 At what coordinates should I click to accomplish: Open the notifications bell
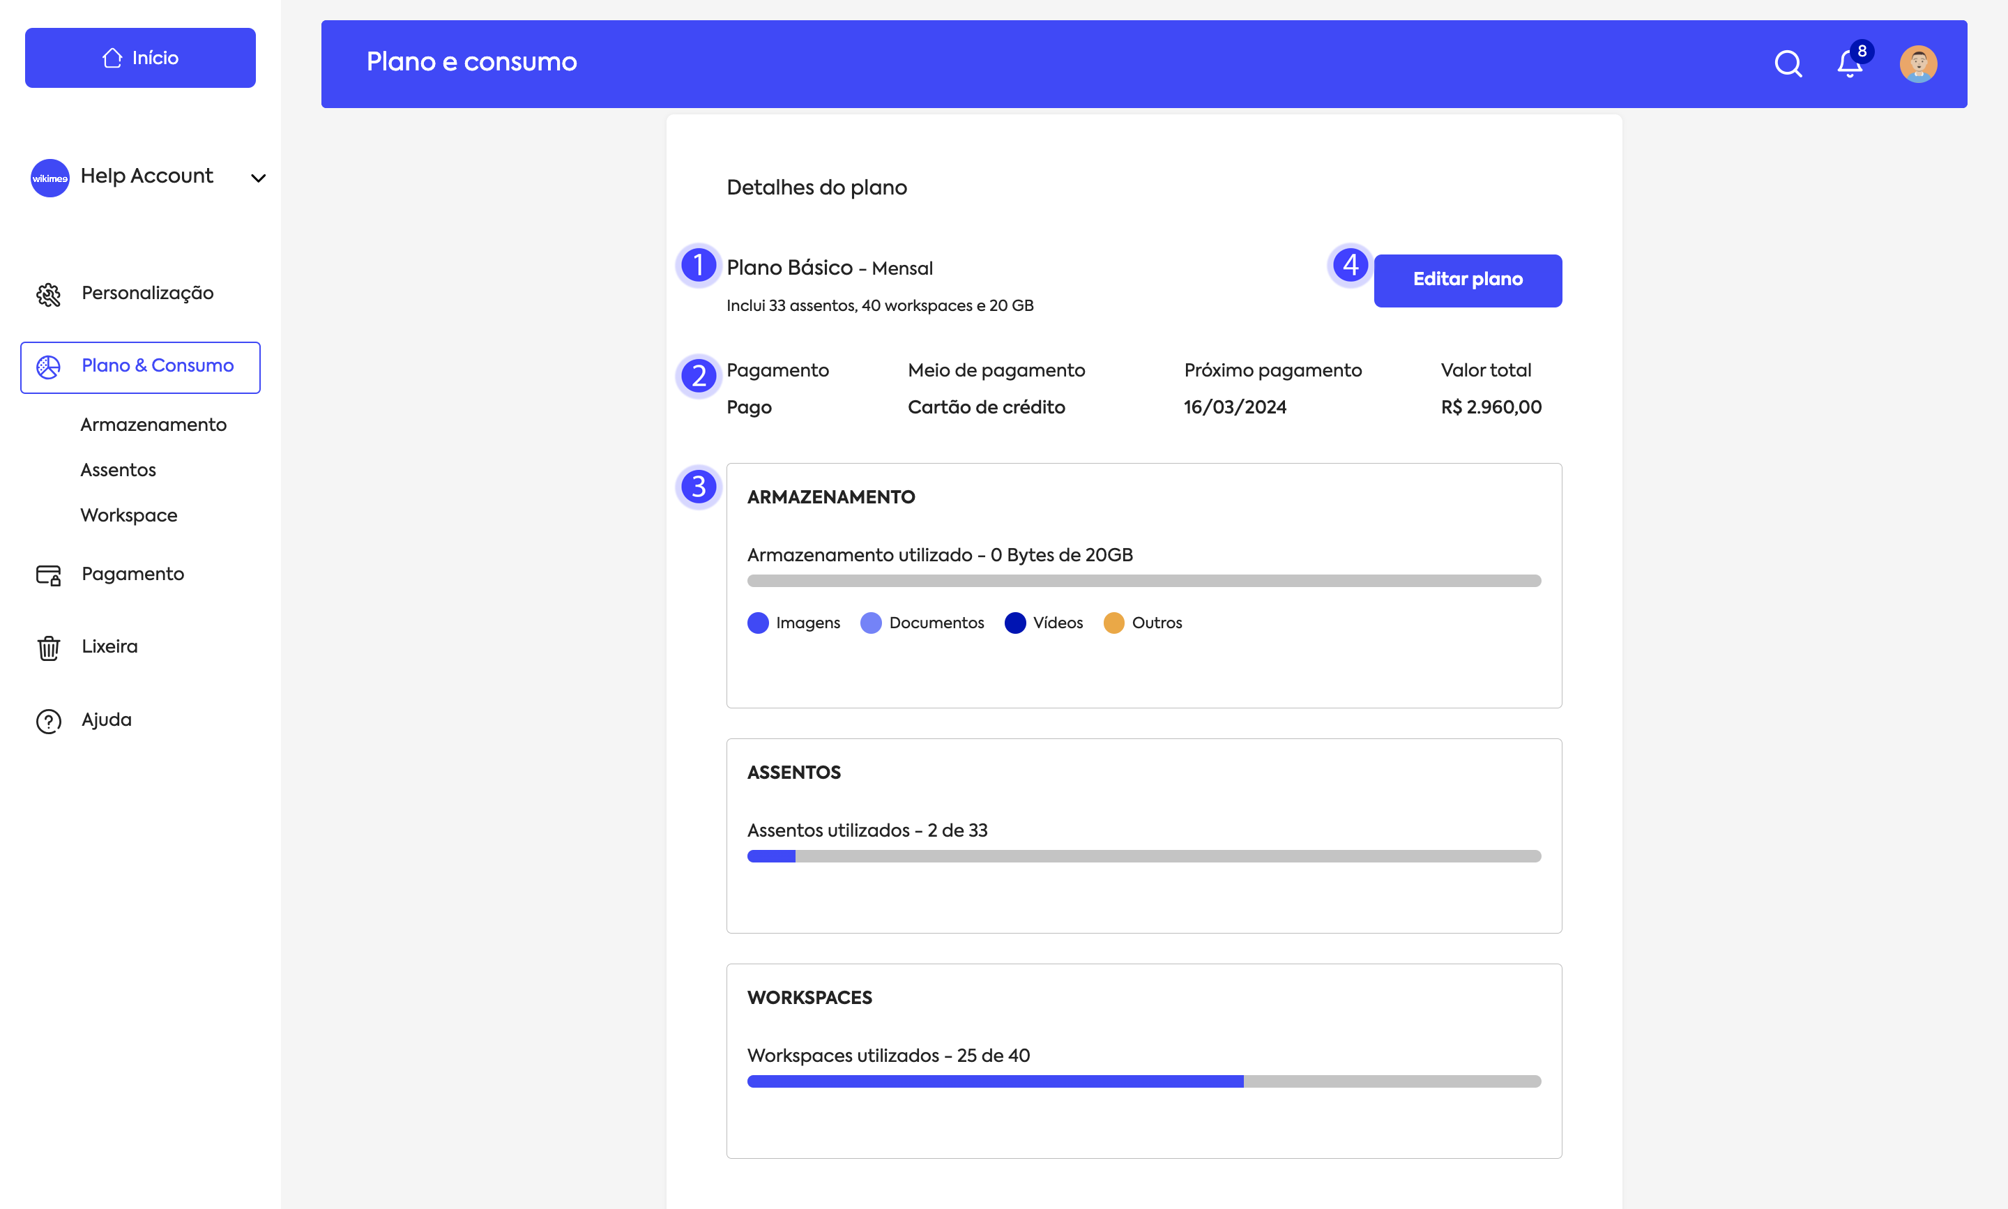coord(1849,63)
